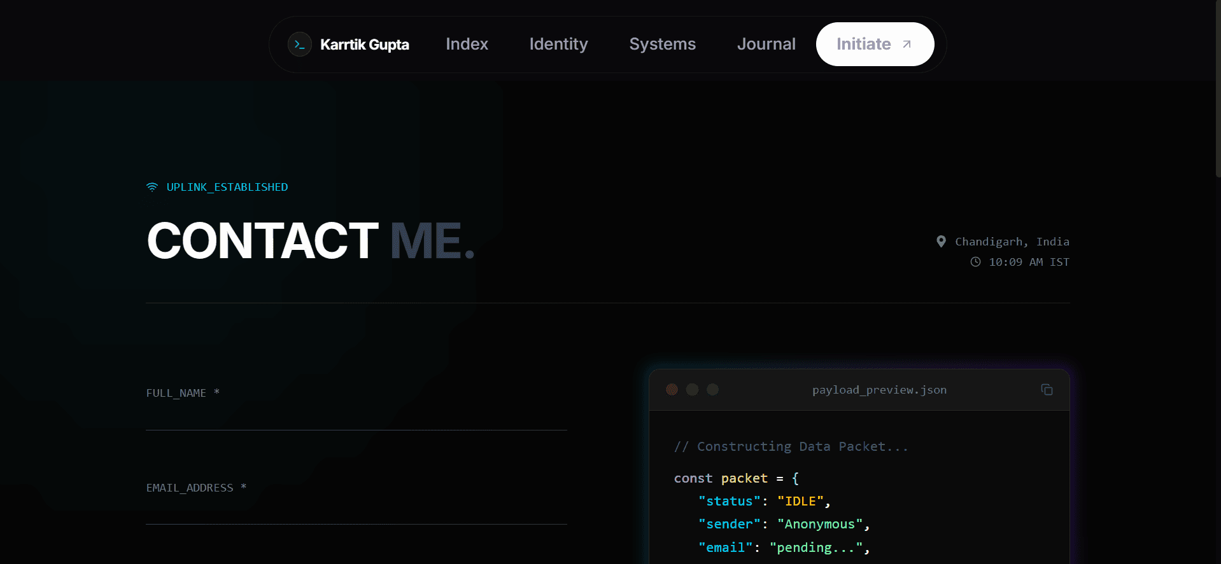1221x564 pixels.
Task: Click the terminal logo icon in navbar
Action: [x=300, y=45]
